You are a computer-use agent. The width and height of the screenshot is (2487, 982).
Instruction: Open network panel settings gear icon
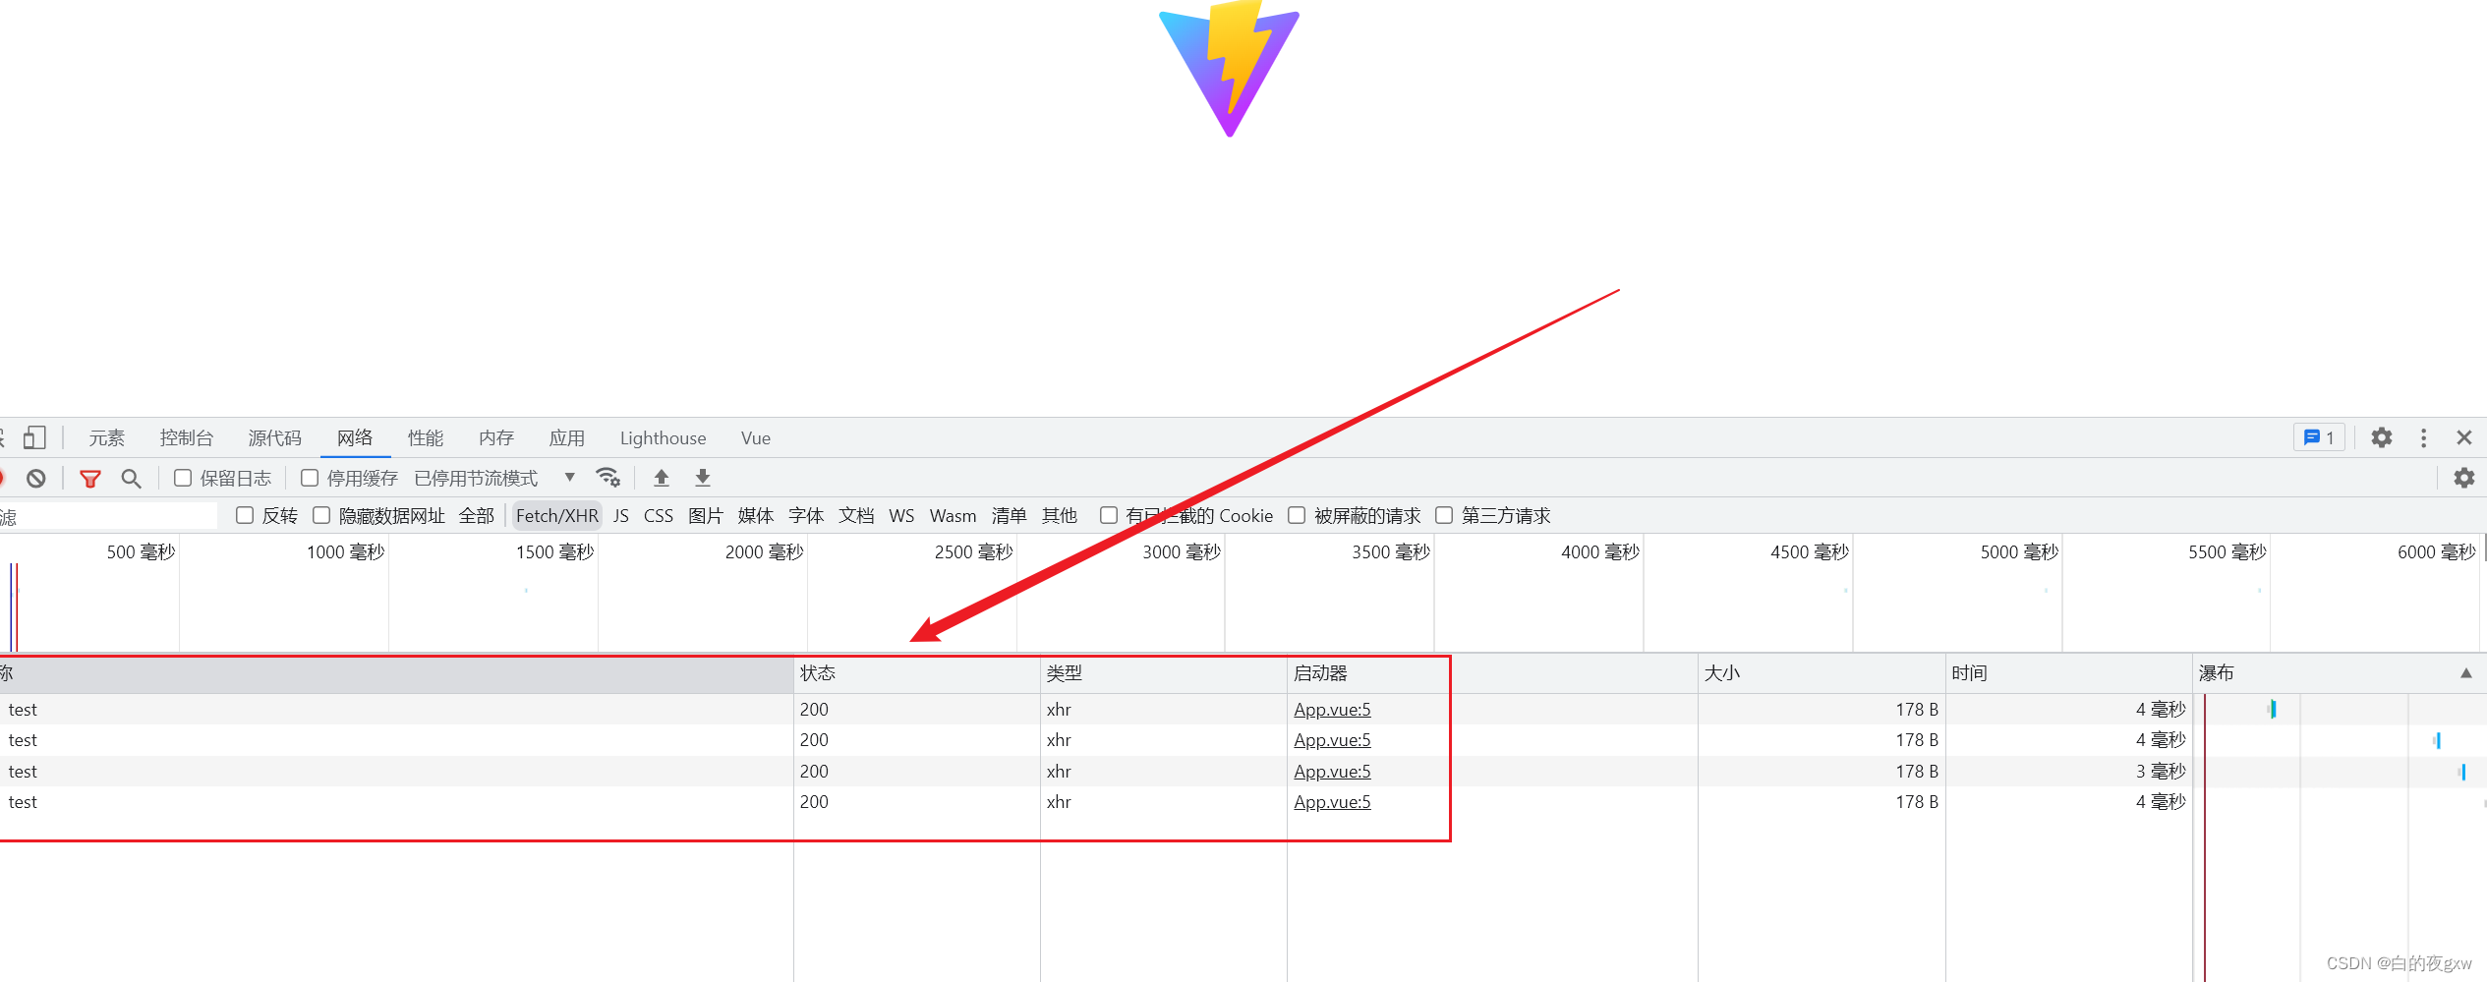point(2464,478)
